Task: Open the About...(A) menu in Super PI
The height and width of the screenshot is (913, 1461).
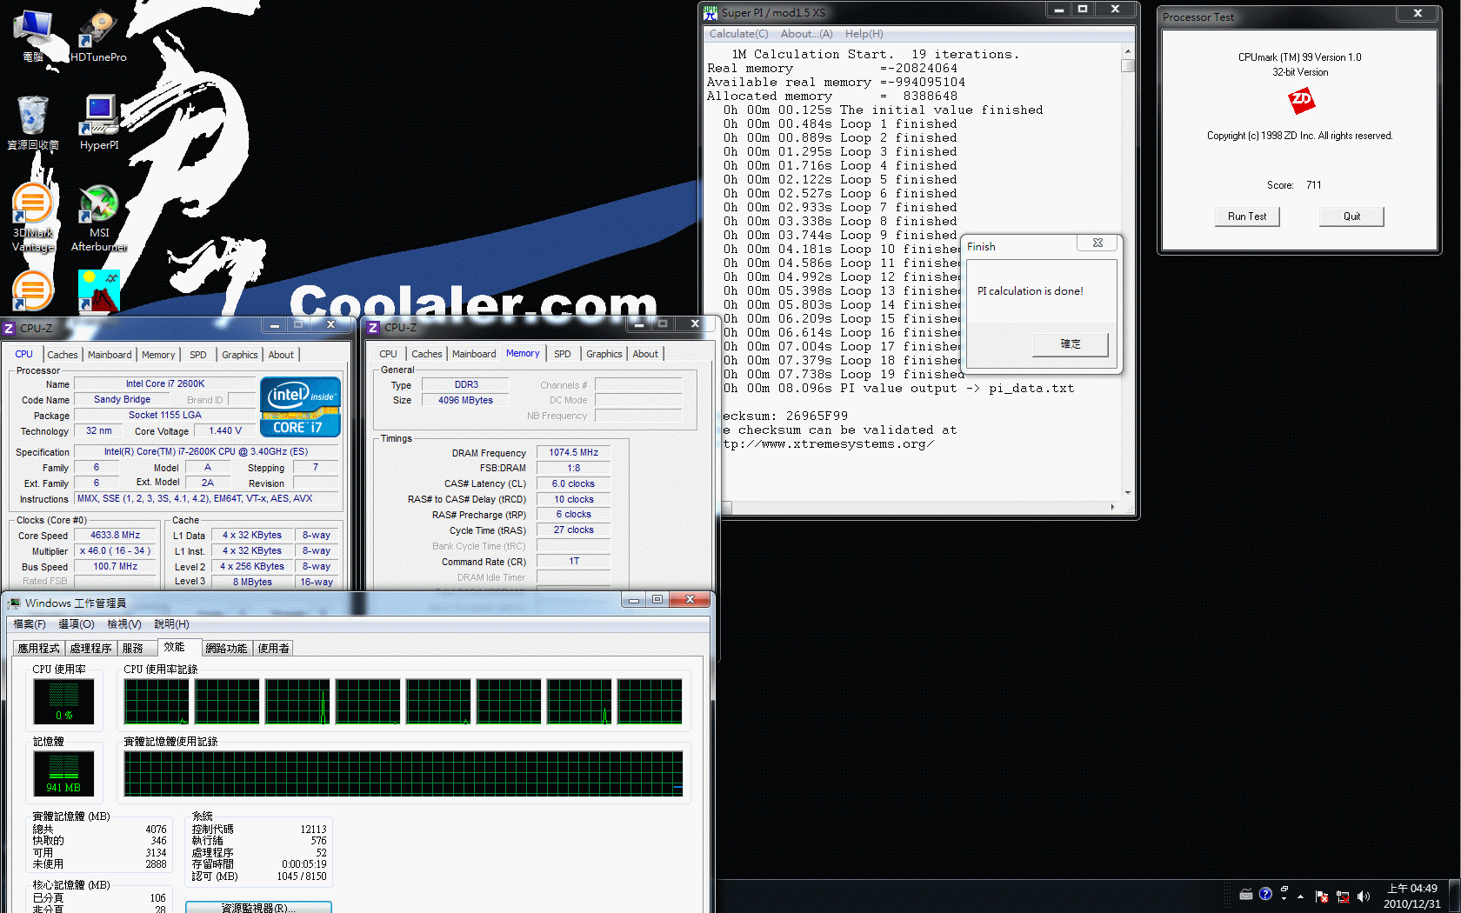Action: click(806, 34)
